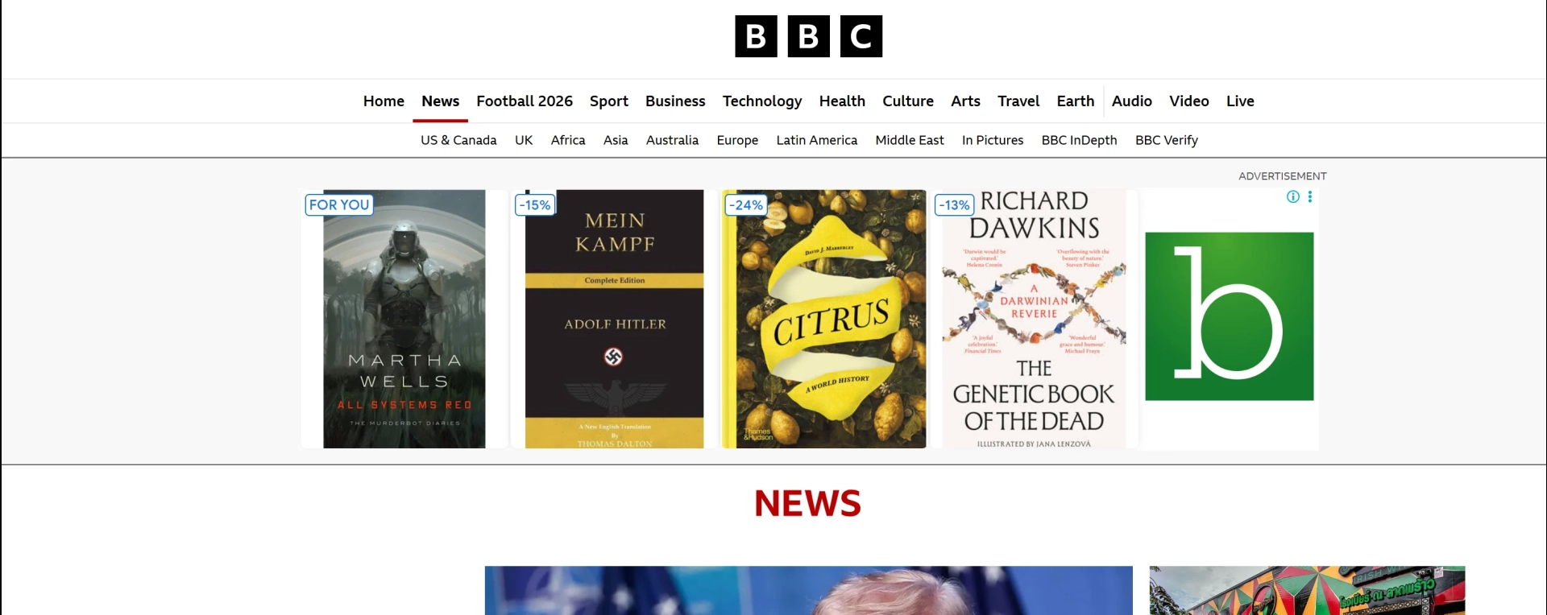Click the Mein Kampf book cover ad
Viewport: 1547px width, 615px height.
pyautogui.click(x=614, y=319)
